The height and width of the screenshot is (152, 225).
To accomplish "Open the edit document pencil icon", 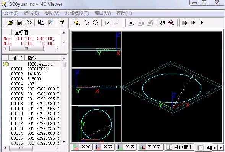I will click(x=50, y=22).
